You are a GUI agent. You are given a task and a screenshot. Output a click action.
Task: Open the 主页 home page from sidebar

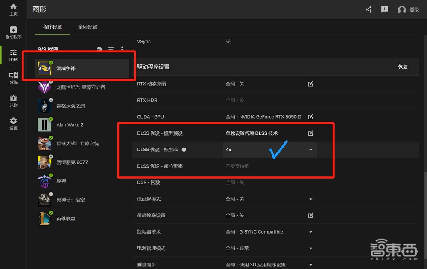click(x=13, y=9)
